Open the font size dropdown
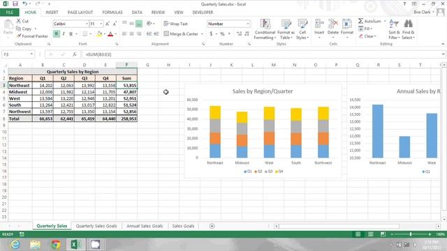The image size is (447, 251). click(x=101, y=24)
